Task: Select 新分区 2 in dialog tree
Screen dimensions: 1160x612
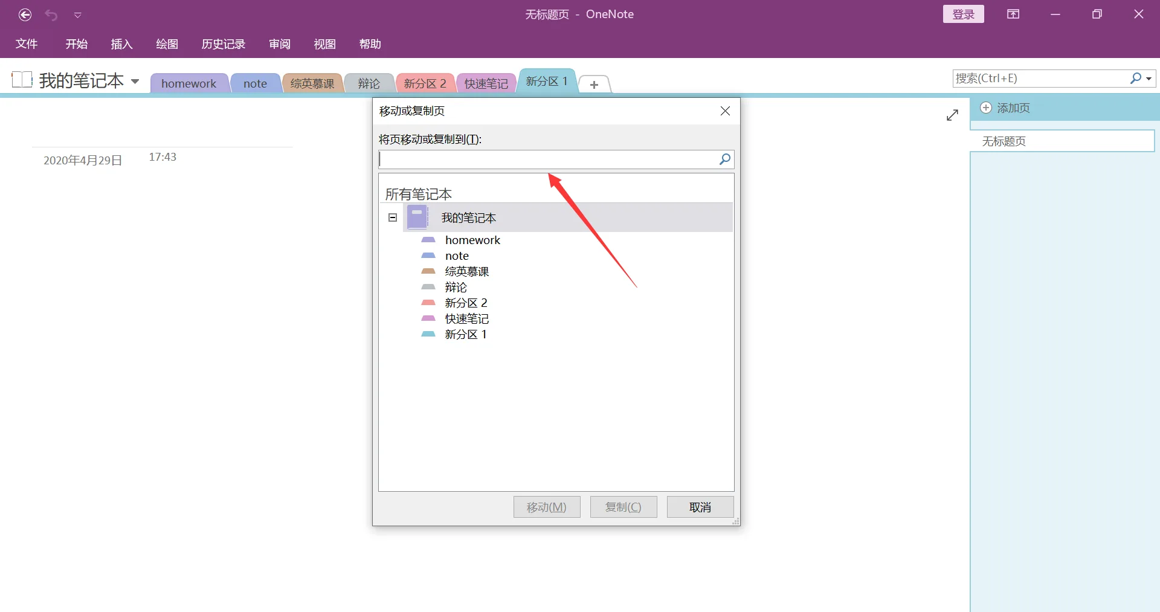Action: 466,303
